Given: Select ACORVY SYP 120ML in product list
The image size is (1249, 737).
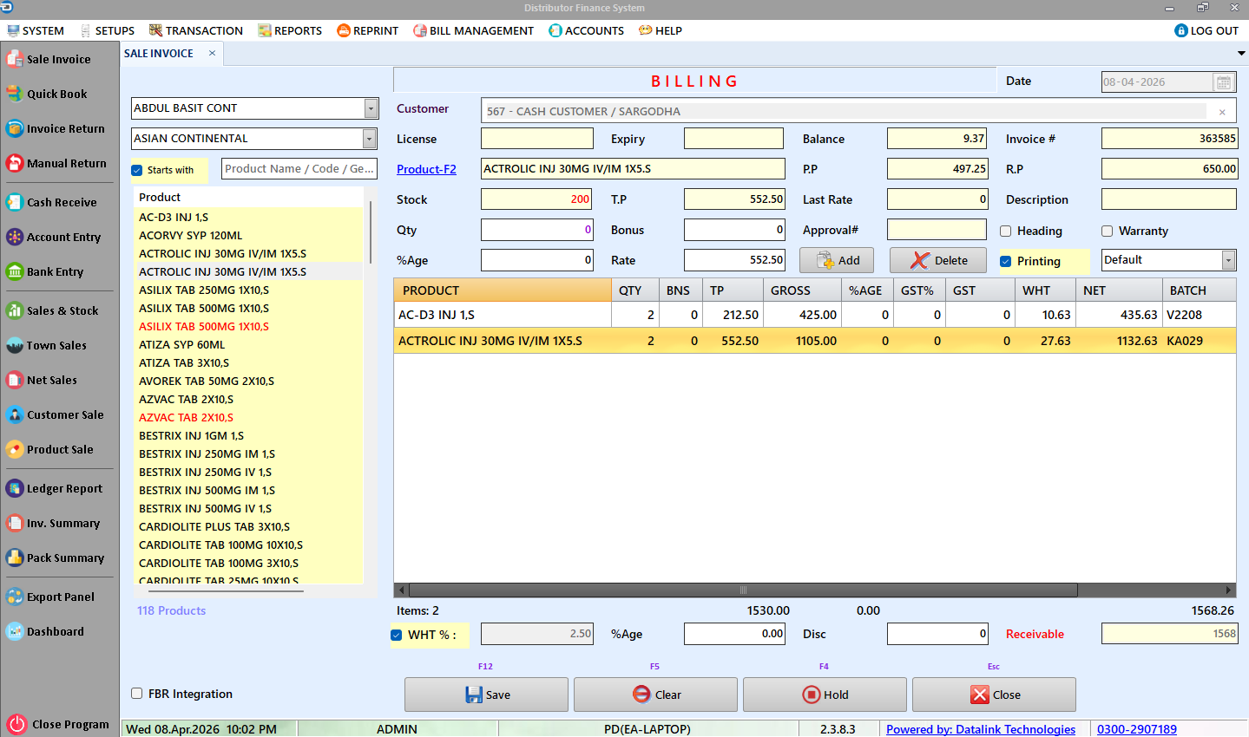Looking at the screenshot, I should 250,235.
